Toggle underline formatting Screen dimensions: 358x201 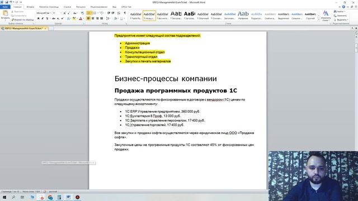tap(47, 18)
